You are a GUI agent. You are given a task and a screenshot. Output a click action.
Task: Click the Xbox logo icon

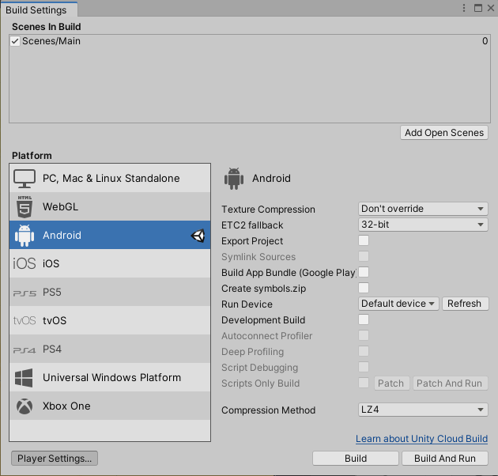[x=25, y=406]
